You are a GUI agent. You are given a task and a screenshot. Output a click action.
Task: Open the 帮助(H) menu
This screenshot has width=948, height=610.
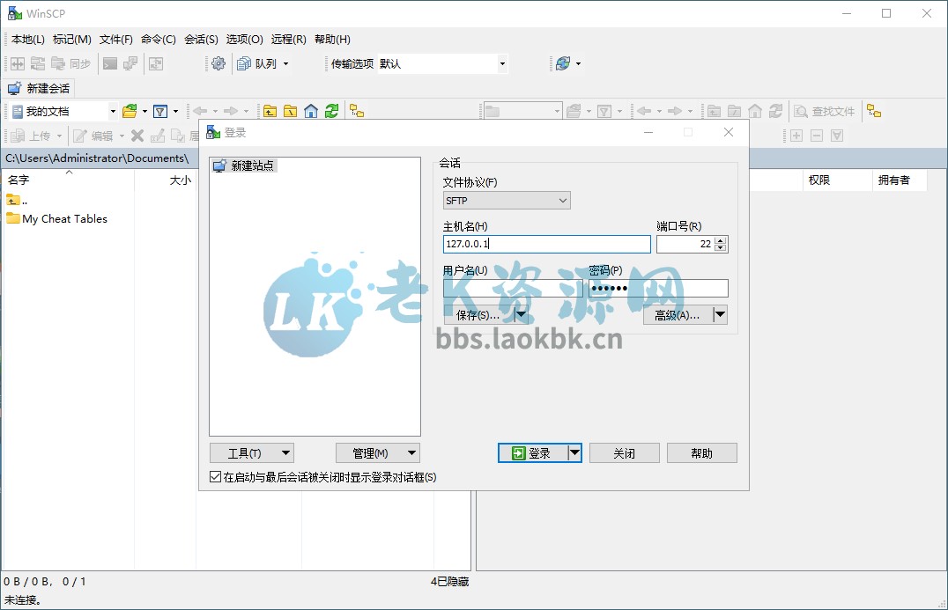coord(332,40)
